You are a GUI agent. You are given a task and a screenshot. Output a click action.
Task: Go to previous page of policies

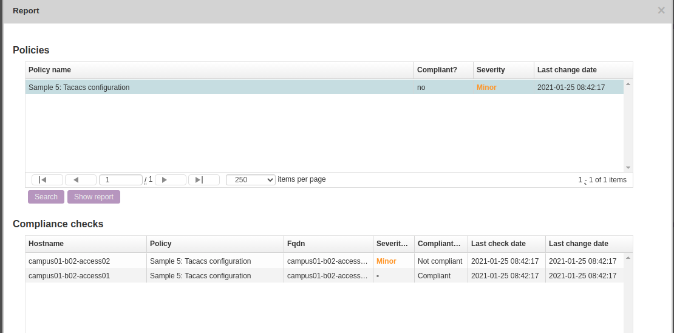pos(81,180)
